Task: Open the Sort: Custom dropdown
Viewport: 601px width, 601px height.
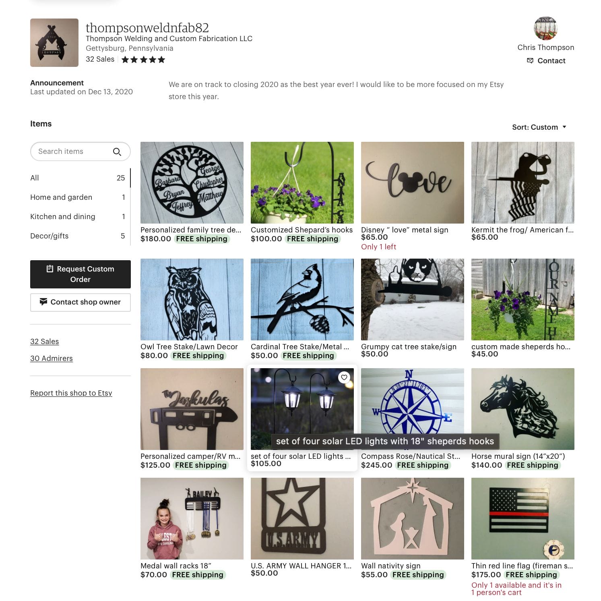Action: pyautogui.click(x=539, y=127)
